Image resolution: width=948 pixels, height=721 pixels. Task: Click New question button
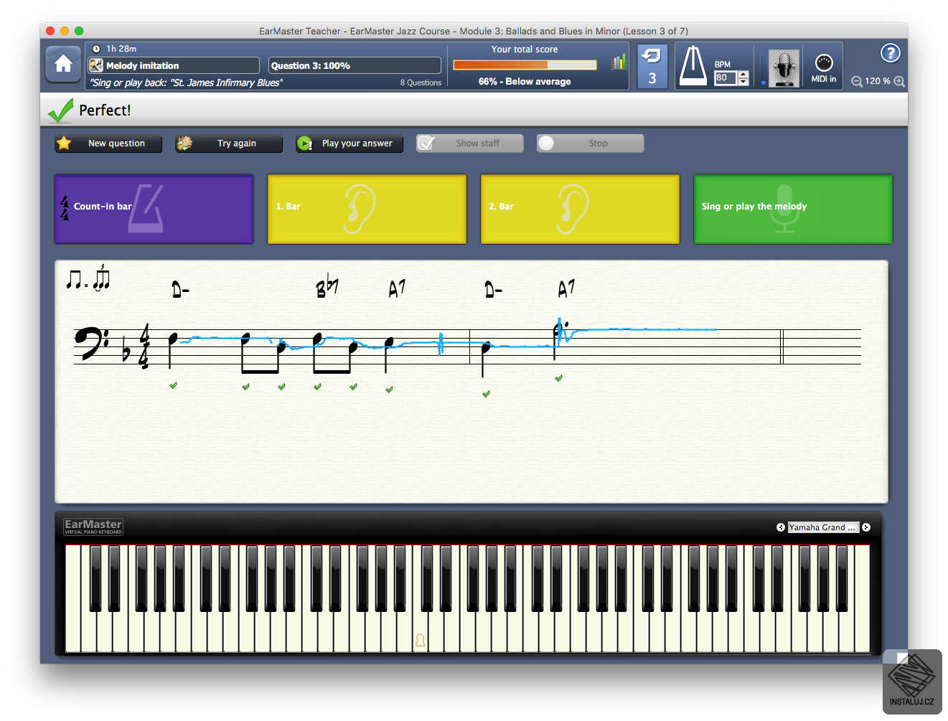[108, 143]
